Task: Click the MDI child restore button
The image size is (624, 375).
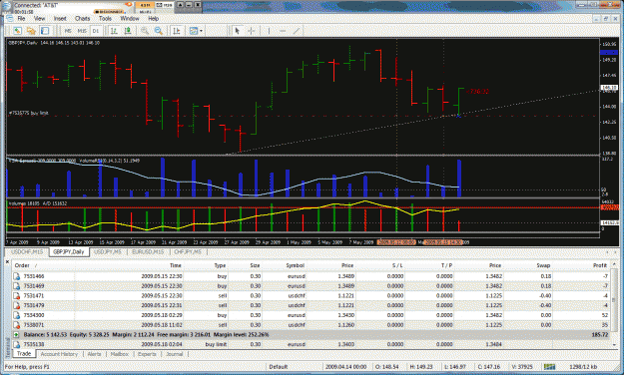Action: pos(606,19)
